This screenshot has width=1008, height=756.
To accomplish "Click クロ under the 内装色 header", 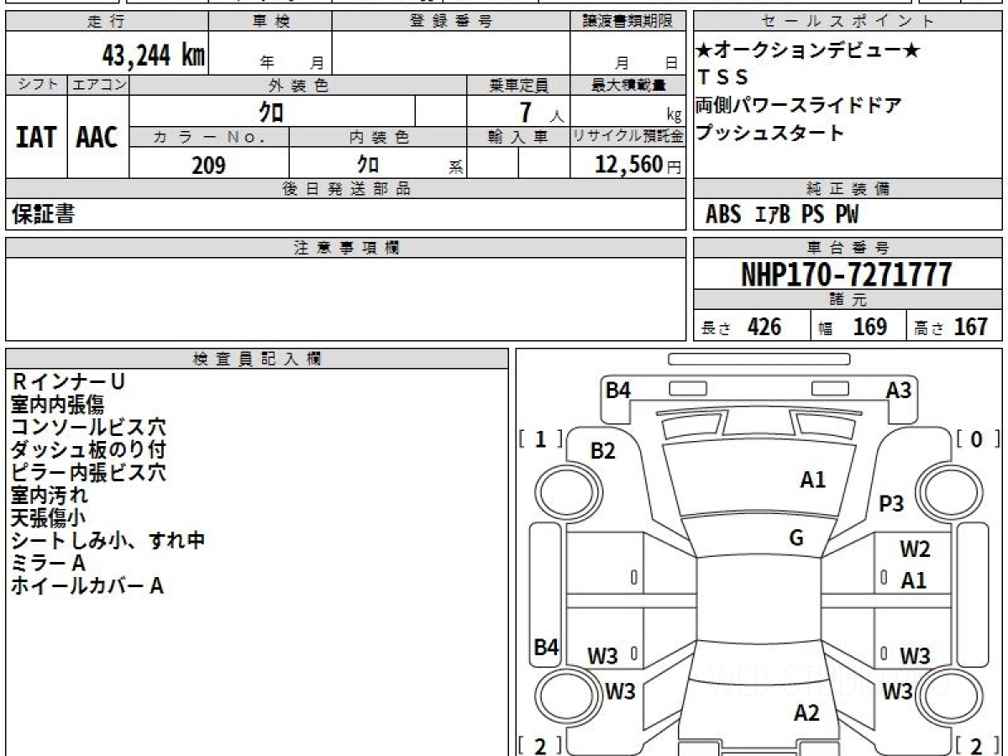I will (x=367, y=165).
